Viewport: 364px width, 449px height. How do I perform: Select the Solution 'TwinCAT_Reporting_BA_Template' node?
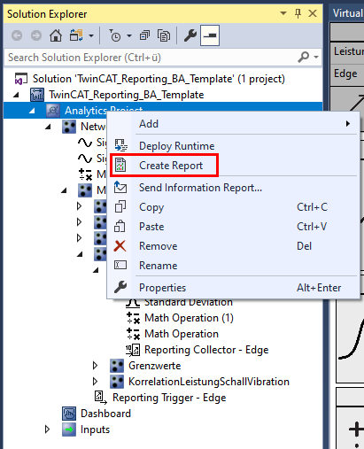pyautogui.click(x=159, y=79)
